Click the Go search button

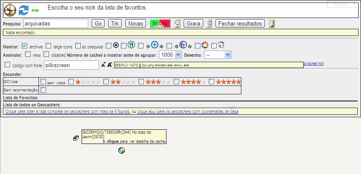pos(98,23)
